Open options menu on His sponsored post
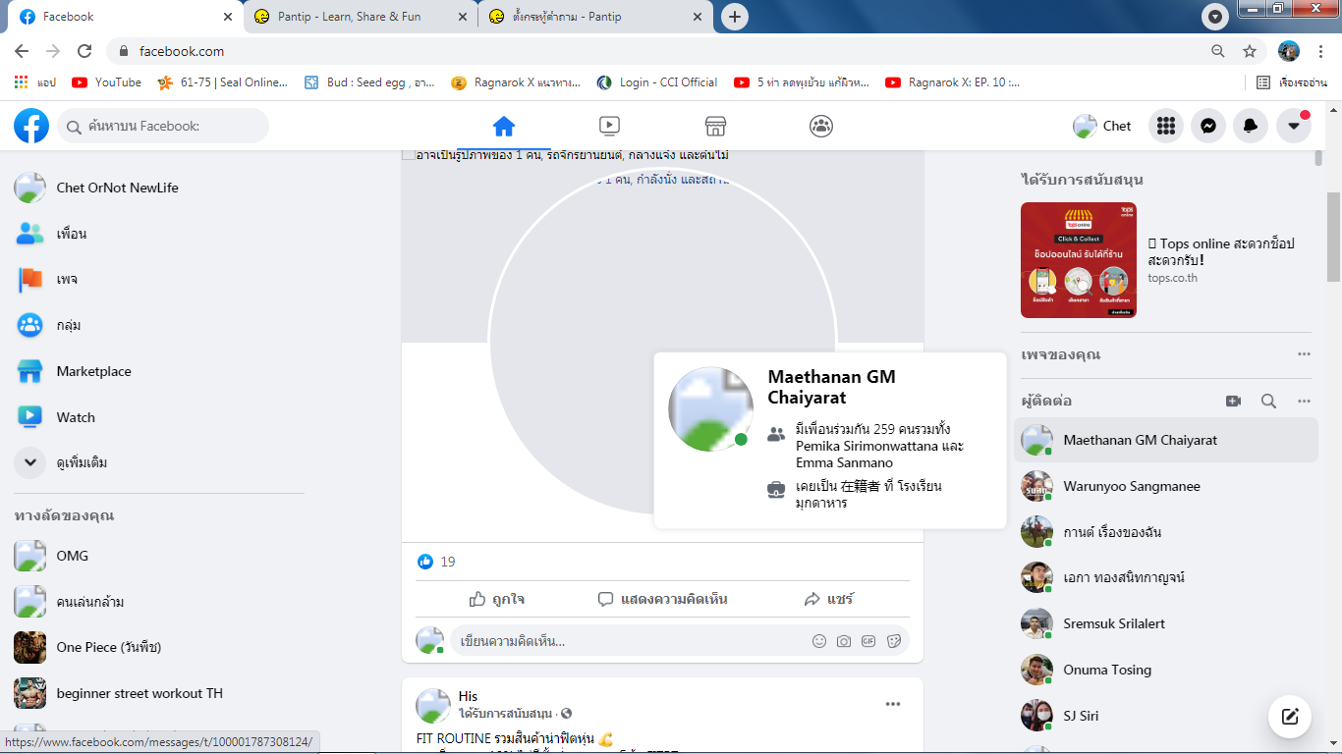 (893, 704)
